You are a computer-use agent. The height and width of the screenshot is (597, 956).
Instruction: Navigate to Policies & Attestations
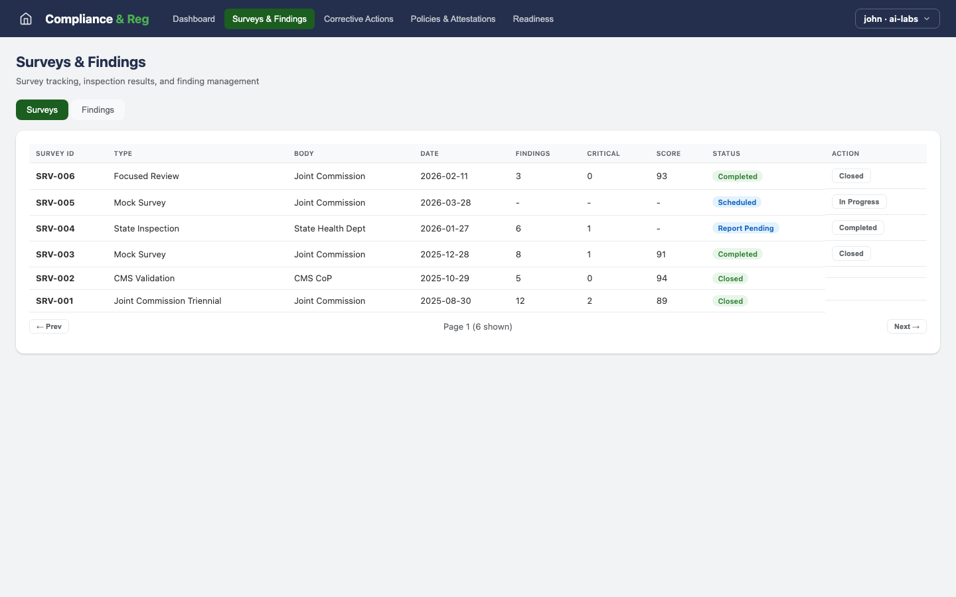pyautogui.click(x=453, y=19)
